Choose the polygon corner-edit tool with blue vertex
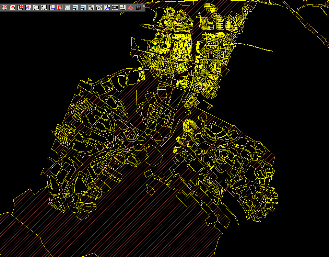Viewport: 329px width, 257px height. [35, 7]
